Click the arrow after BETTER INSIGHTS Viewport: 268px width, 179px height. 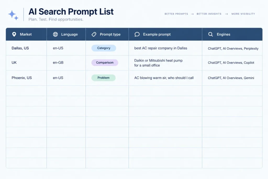(x=226, y=14)
